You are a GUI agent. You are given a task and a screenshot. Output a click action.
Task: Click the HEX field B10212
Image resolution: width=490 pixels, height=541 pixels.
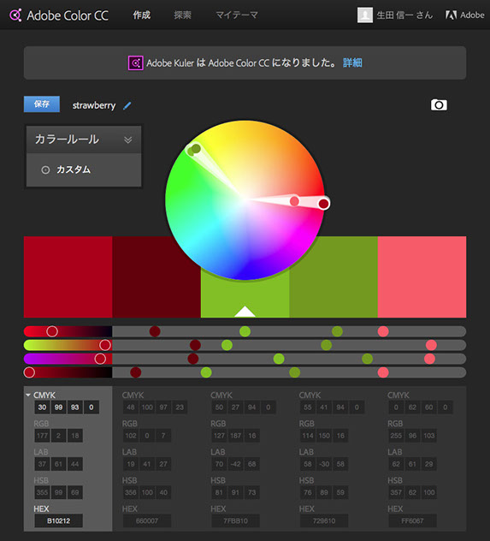[59, 520]
